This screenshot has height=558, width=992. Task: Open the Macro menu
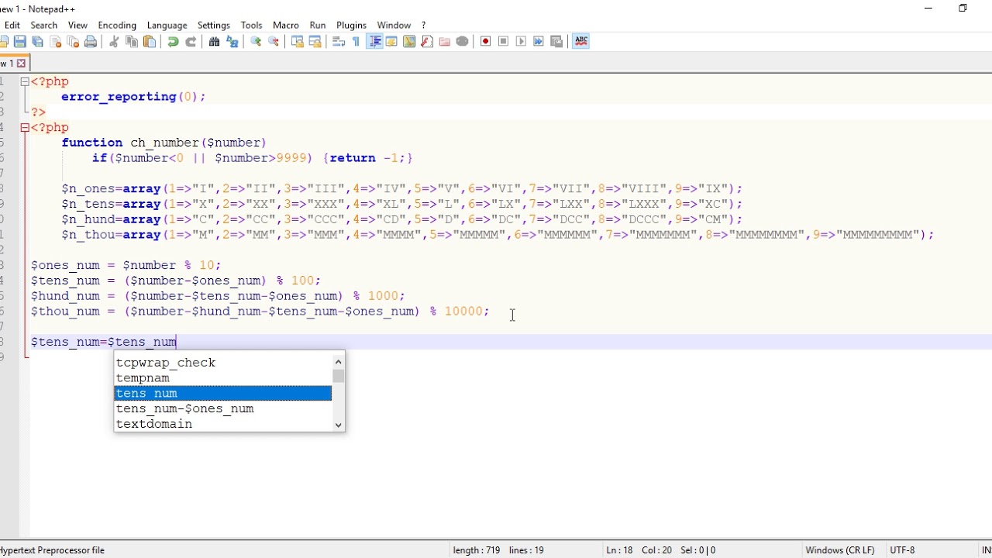(286, 25)
